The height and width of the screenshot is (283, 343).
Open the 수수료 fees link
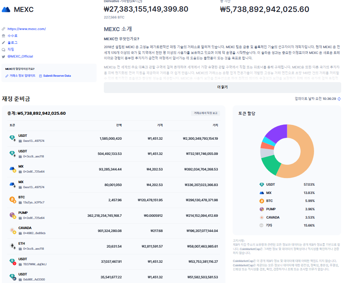pyautogui.click(x=12, y=36)
